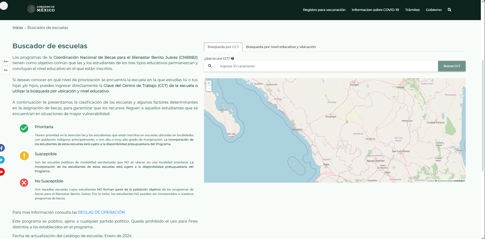Click the help icon next to ¿Qué es una CCT?
Screen dimensions: 485x239
tap(232, 58)
